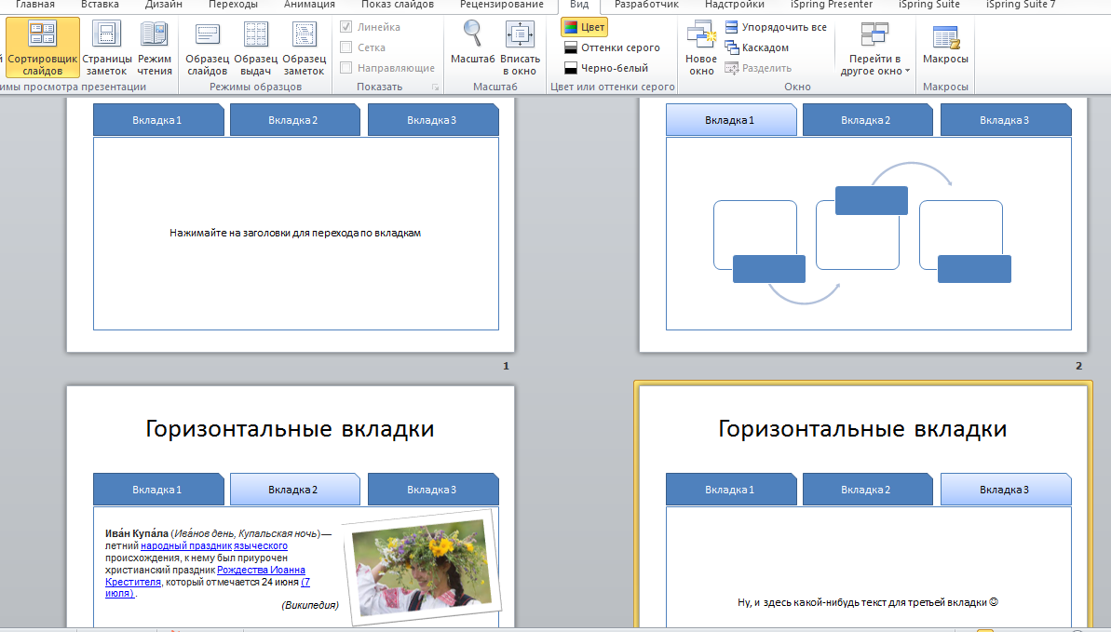Open the Дизайн ribbon tab
The height and width of the screenshot is (632, 1111).
click(x=164, y=5)
